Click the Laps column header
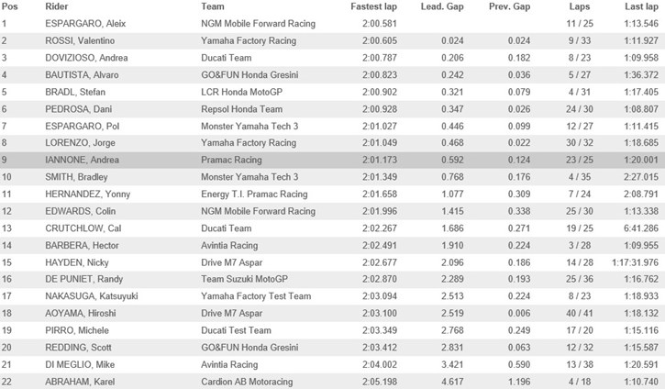665x389 pixels. click(x=580, y=6)
